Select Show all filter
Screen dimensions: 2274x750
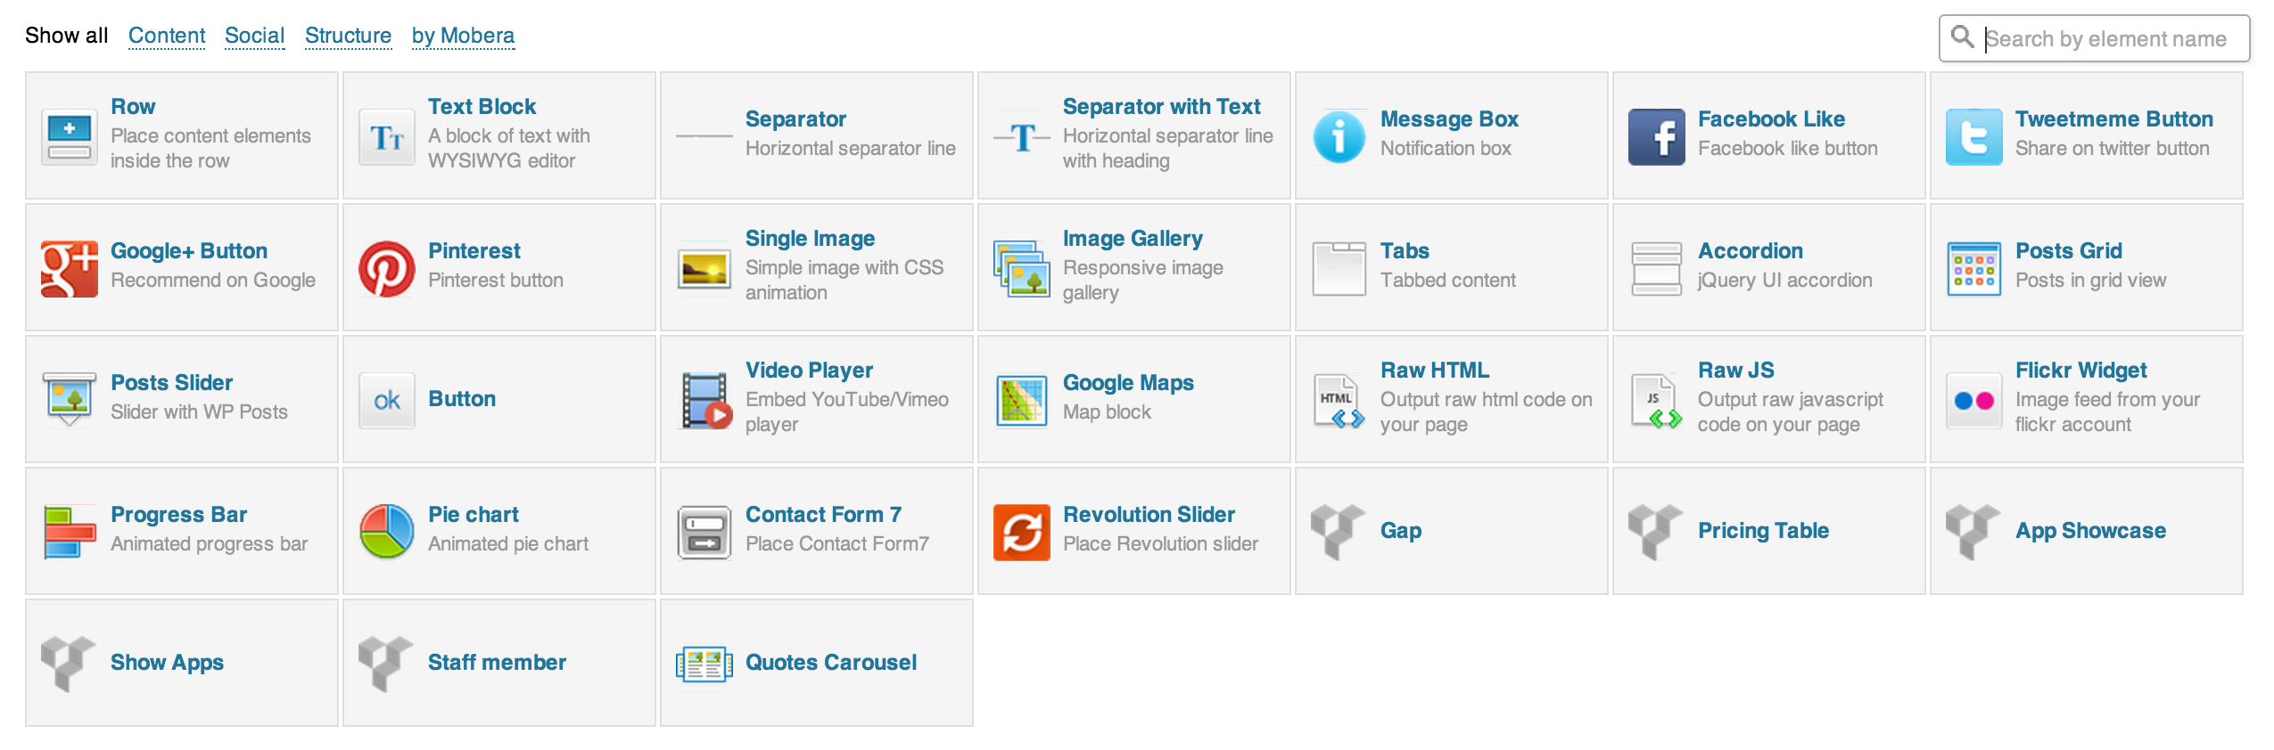coord(66,36)
